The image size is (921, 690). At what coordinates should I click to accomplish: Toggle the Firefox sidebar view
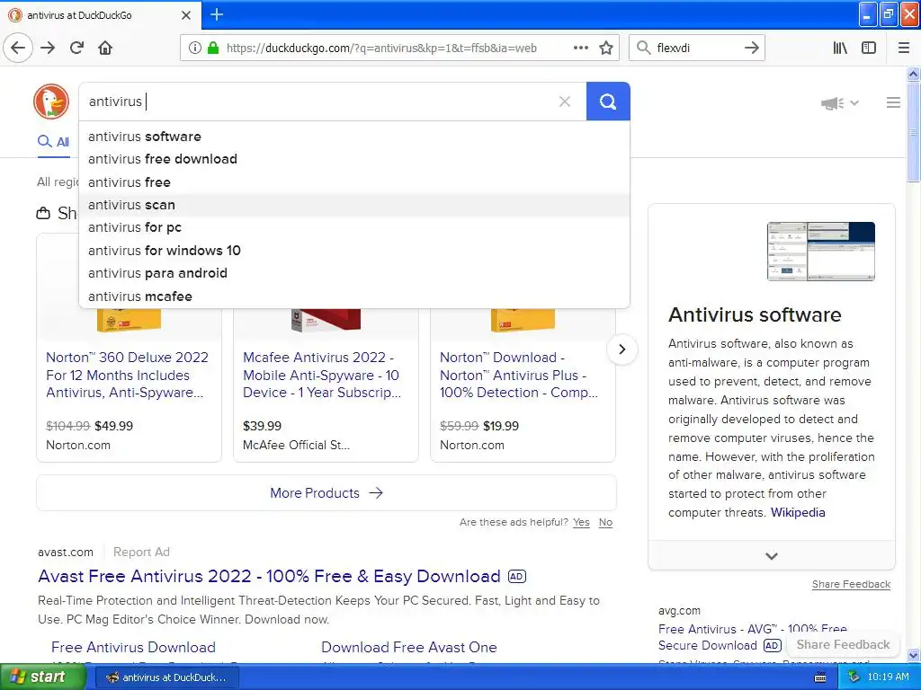(869, 48)
